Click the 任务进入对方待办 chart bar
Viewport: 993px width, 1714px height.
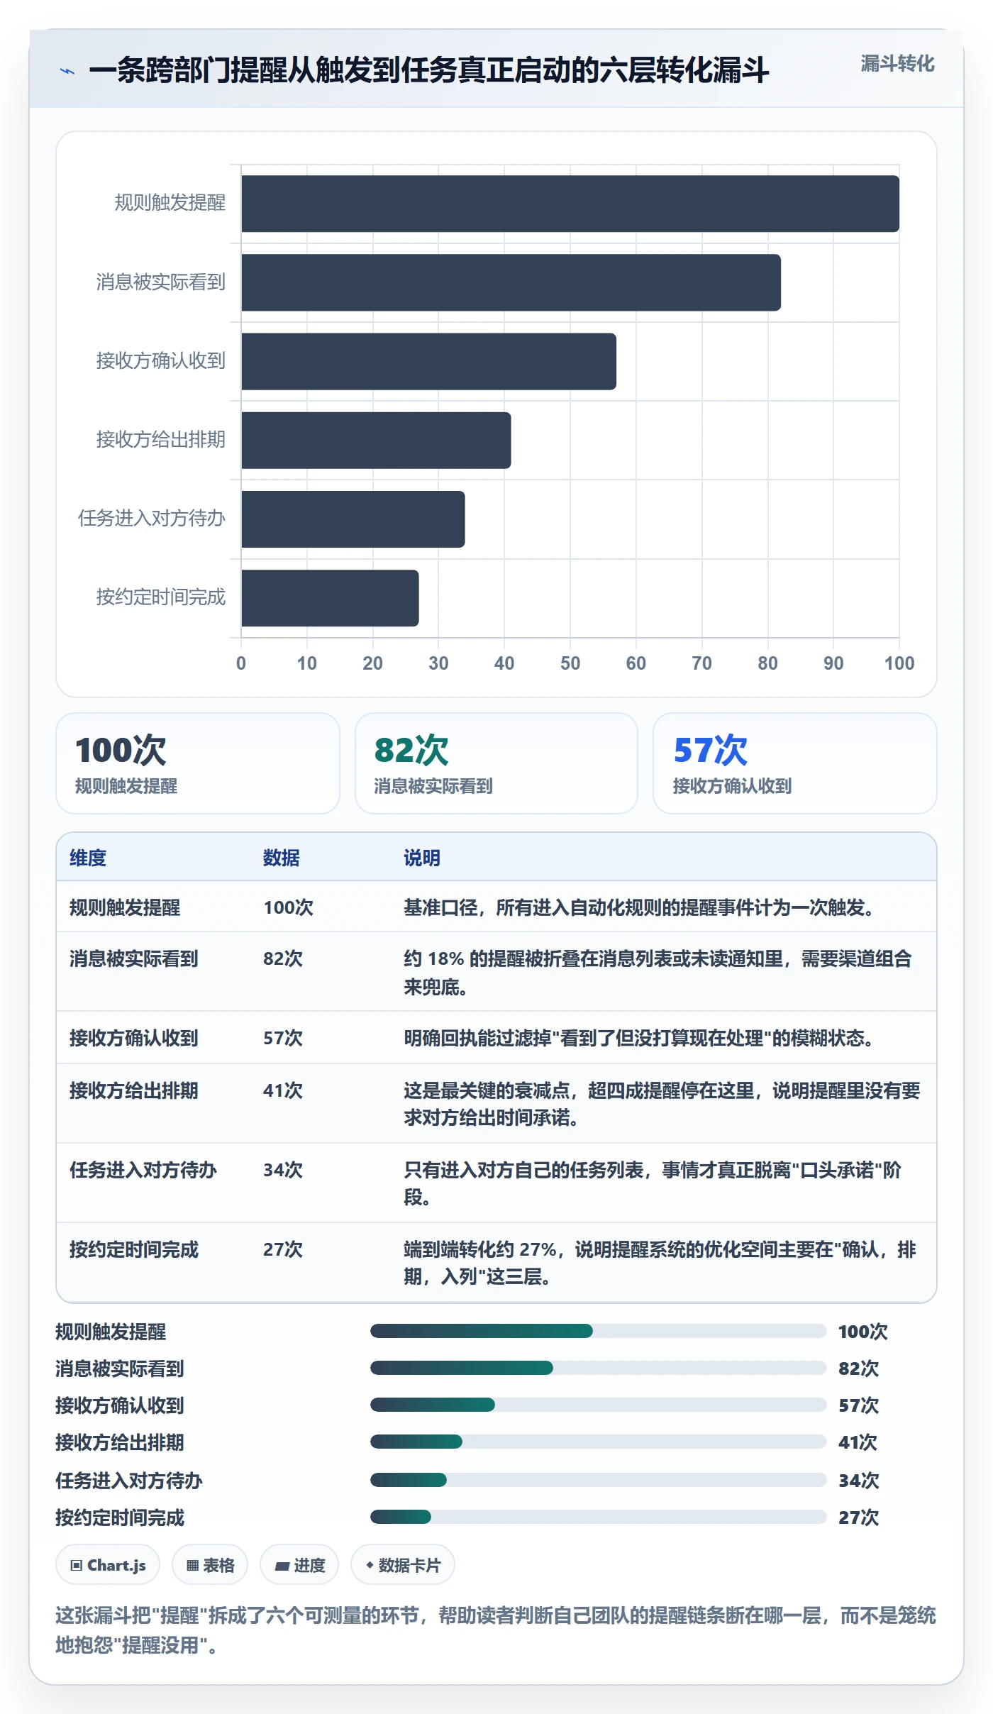[x=353, y=519]
